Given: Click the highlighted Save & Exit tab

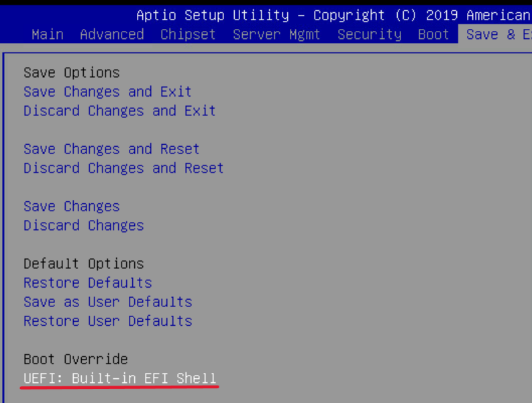Looking at the screenshot, I should pos(498,34).
